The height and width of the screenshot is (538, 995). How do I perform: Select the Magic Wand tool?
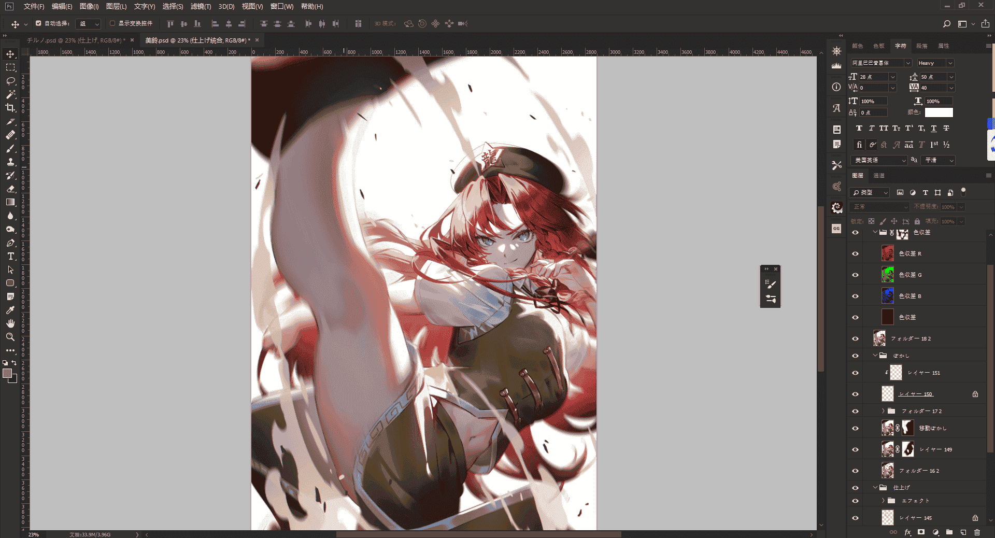pos(10,94)
